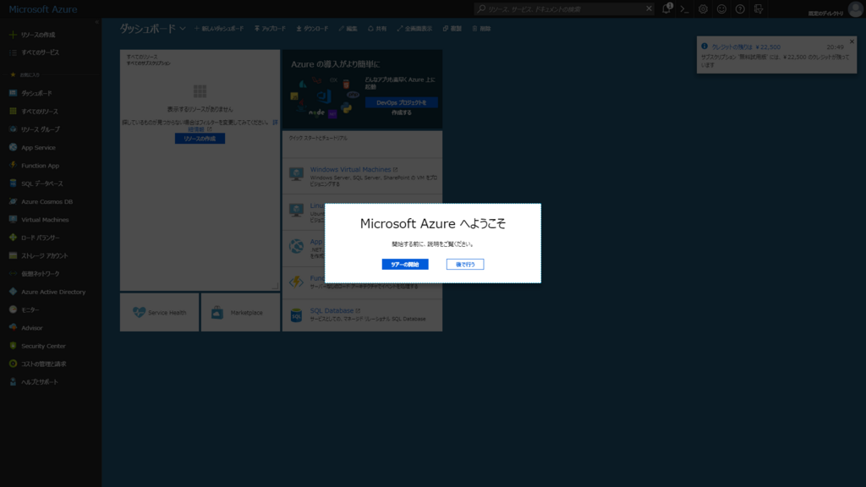Open notifications bell icon
Screen dimensions: 866x487
pos(666,8)
